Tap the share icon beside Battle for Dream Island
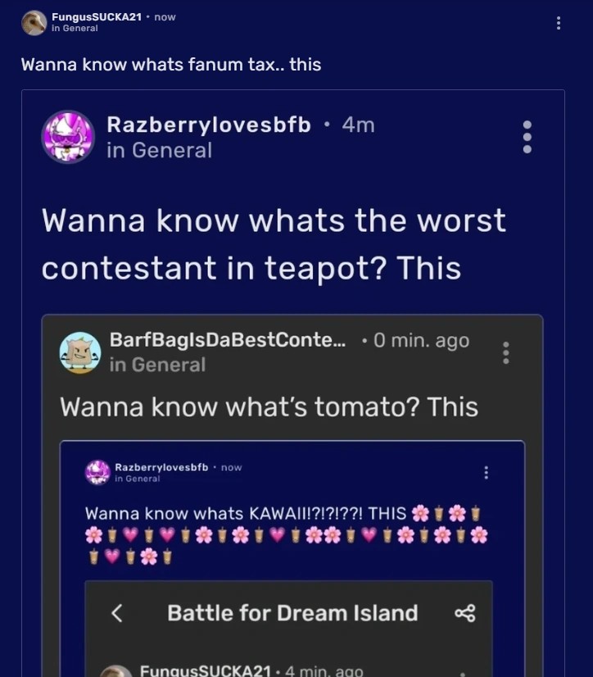The image size is (593, 677). 464,613
